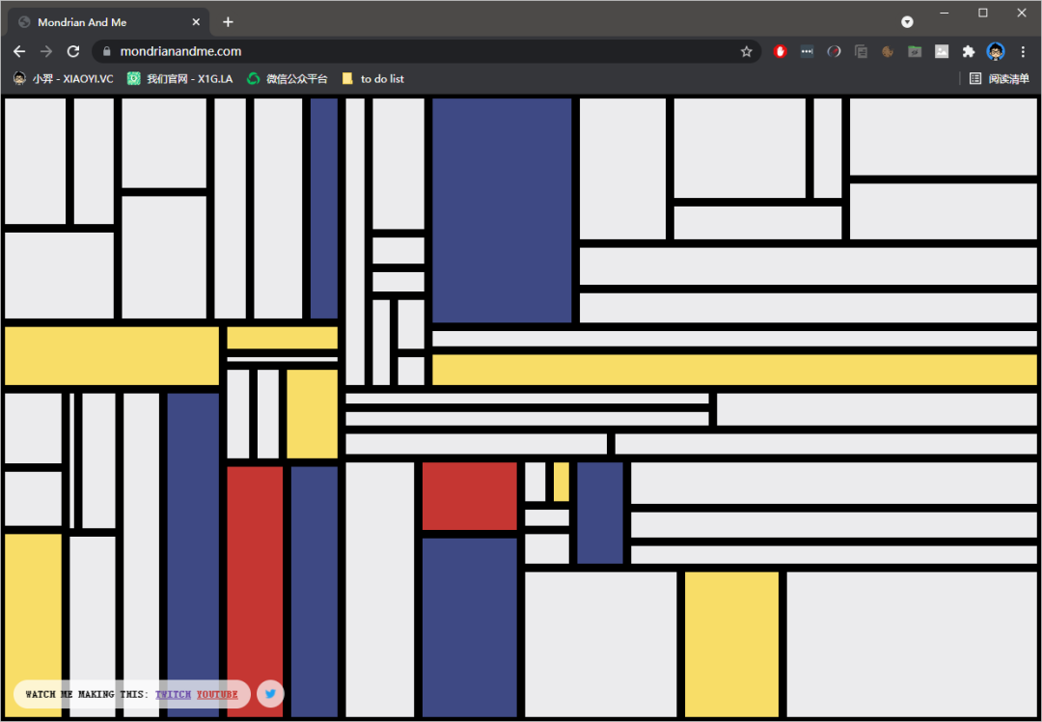
Task: Open the 微信公众平台 bookmark
Action: click(288, 79)
